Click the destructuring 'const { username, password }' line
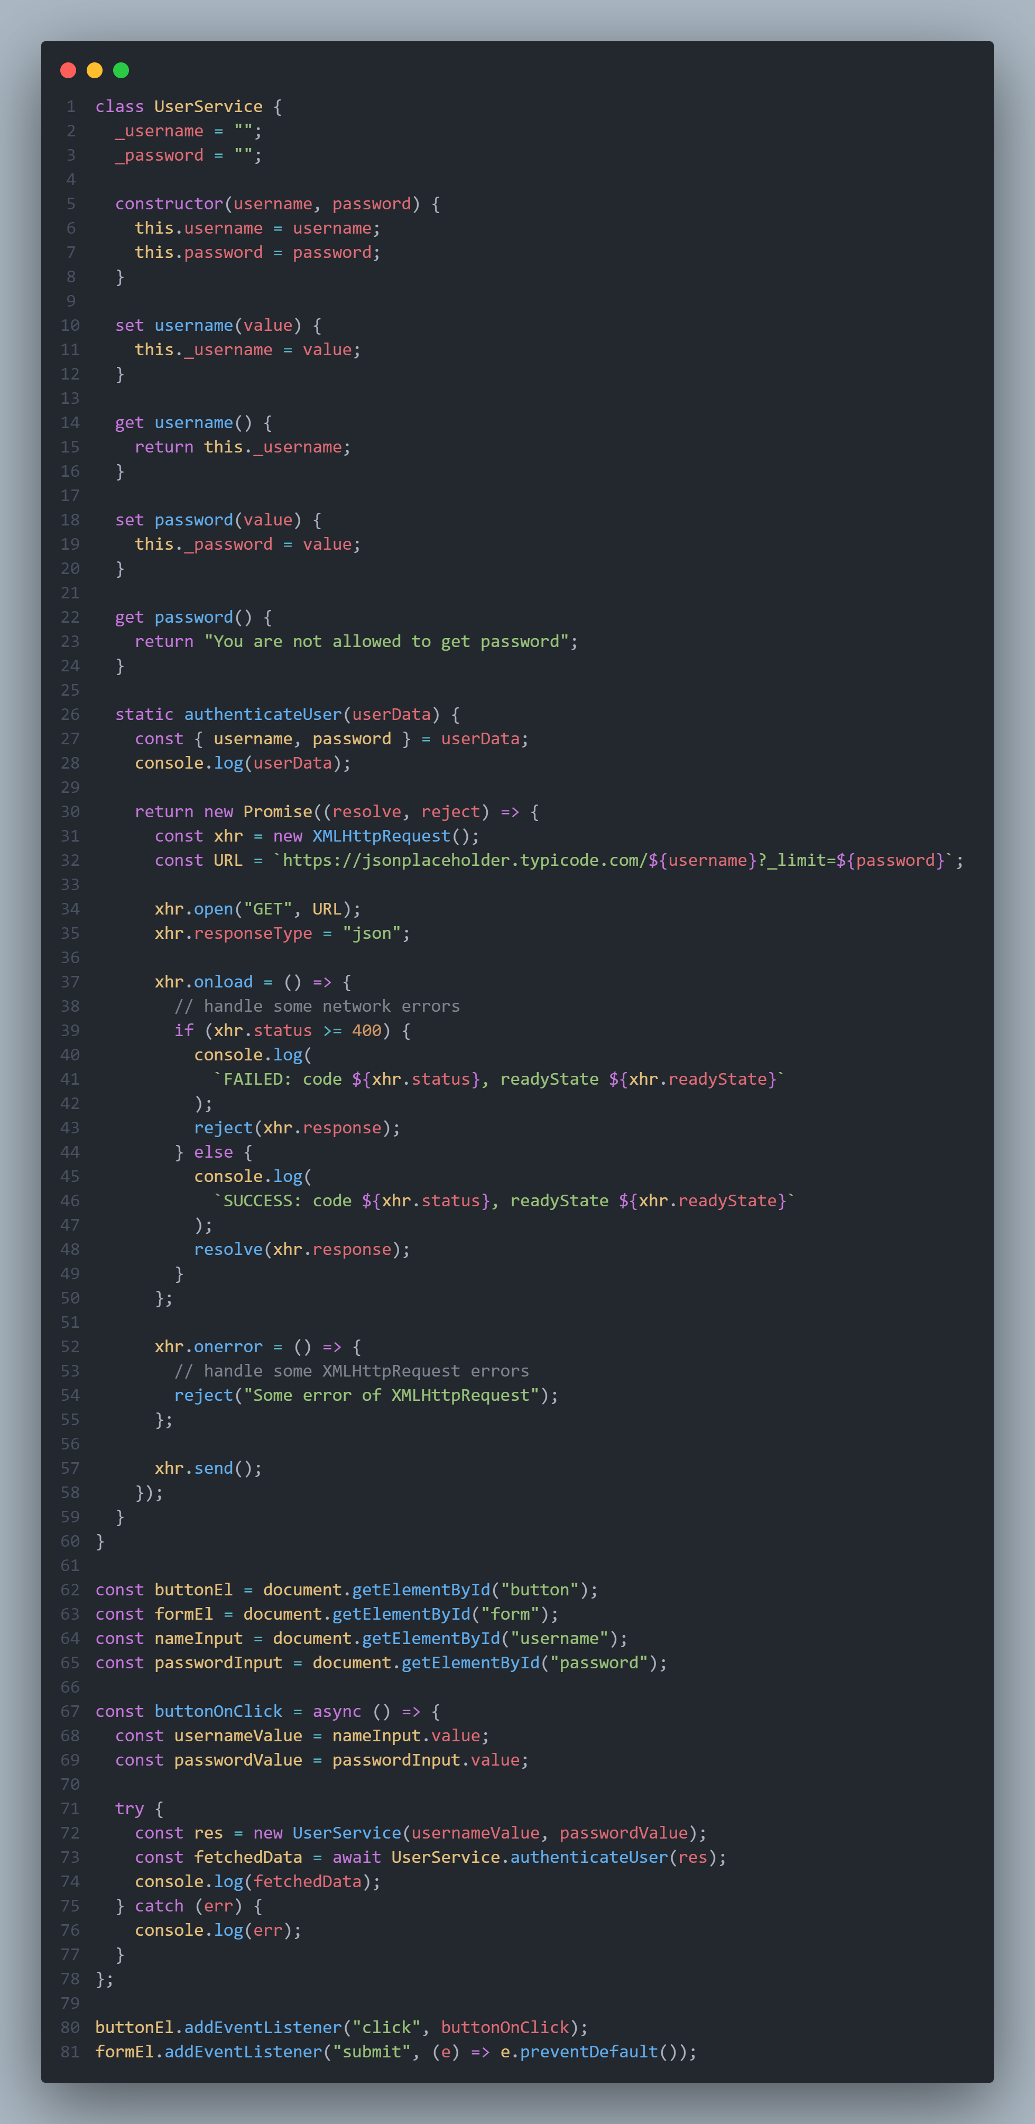The image size is (1035, 2124). [331, 739]
